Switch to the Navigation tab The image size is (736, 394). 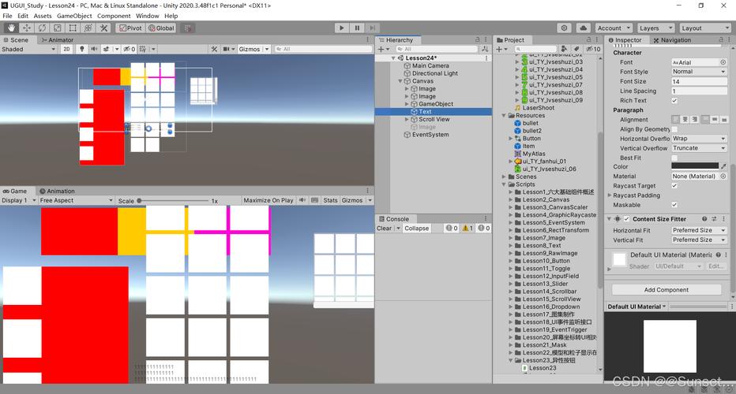[672, 40]
